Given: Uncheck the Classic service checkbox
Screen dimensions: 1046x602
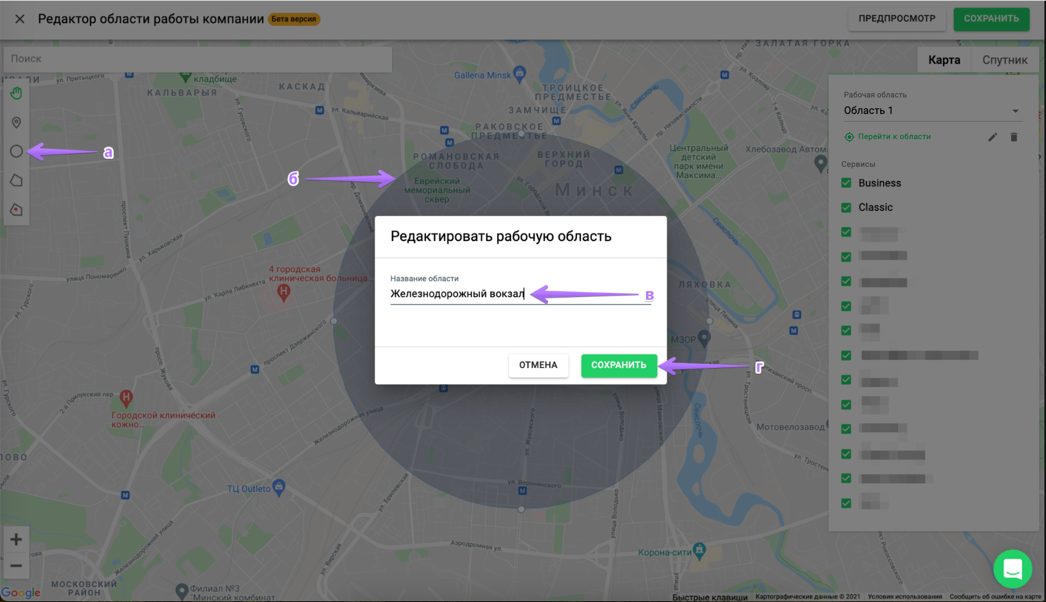Looking at the screenshot, I should [x=846, y=207].
